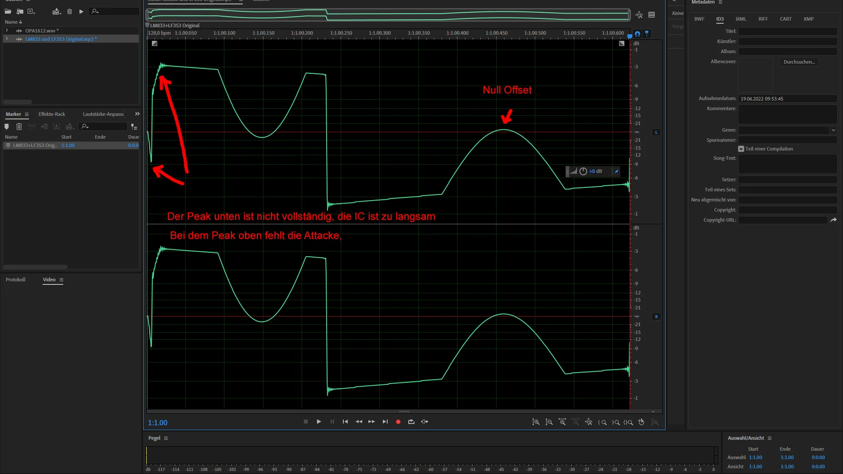Expand the OPA1612.wav file entry
This screenshot has height=474, width=843.
(x=7, y=31)
